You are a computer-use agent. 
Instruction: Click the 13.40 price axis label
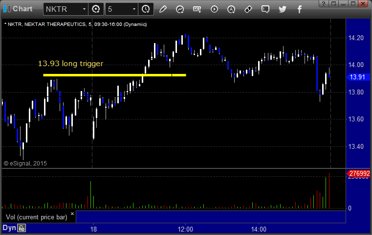point(356,146)
